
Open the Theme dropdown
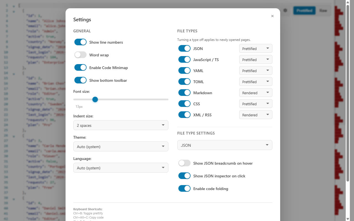(121, 146)
